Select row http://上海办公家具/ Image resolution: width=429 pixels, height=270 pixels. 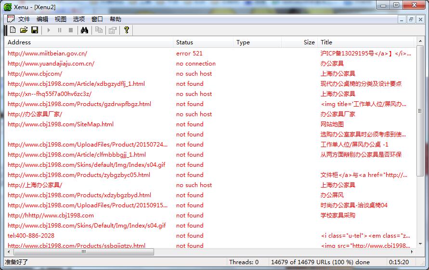click(x=209, y=185)
